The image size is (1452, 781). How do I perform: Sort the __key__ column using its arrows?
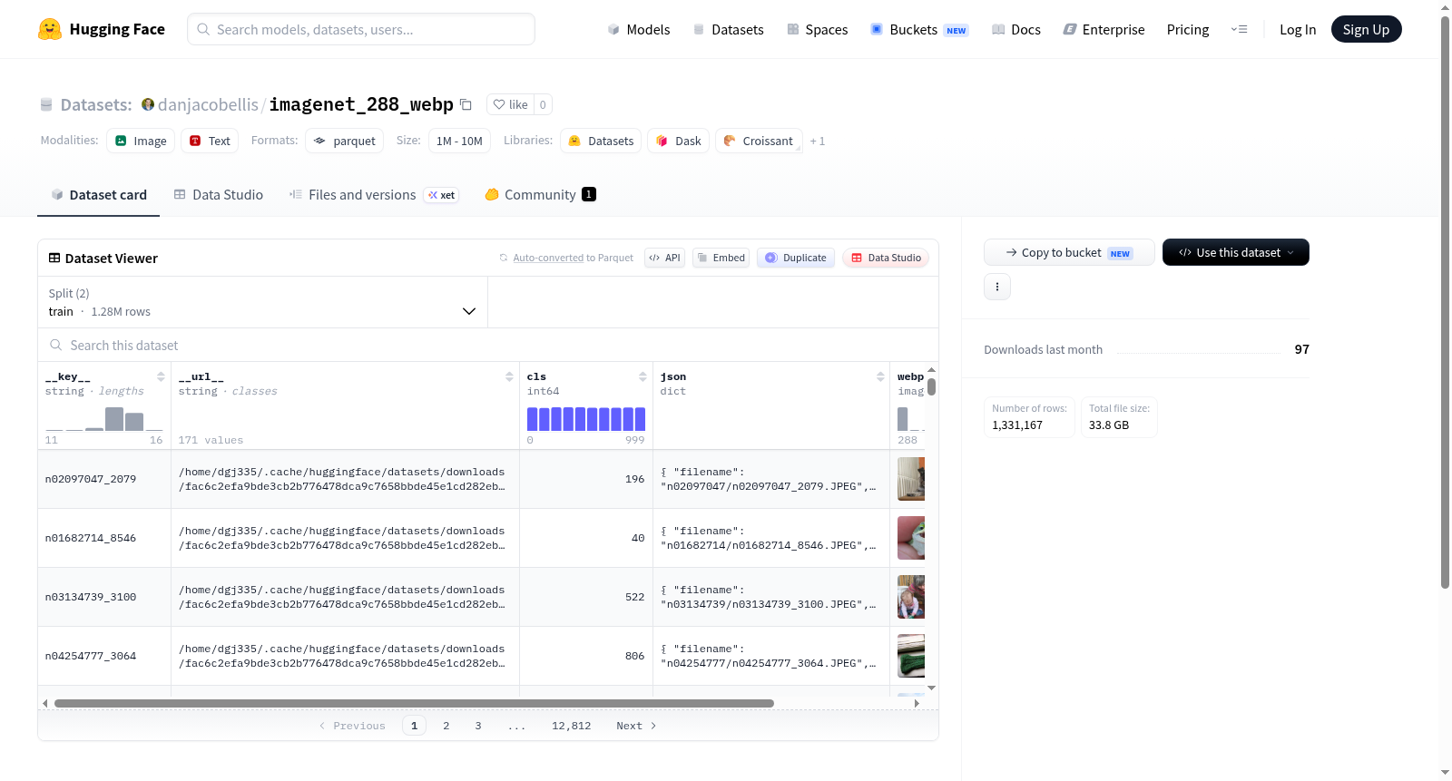161,376
